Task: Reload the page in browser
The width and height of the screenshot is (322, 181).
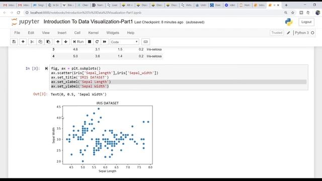Action: [x=19, y=13]
